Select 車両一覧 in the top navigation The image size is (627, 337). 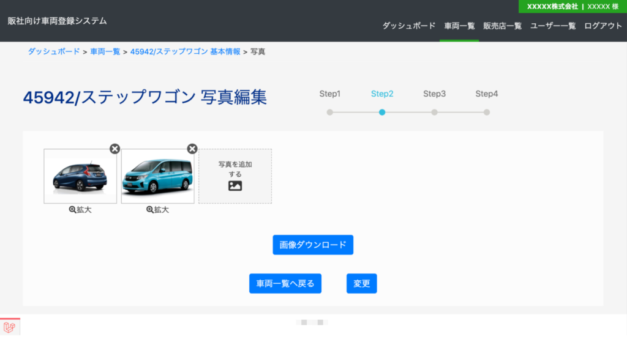459,26
